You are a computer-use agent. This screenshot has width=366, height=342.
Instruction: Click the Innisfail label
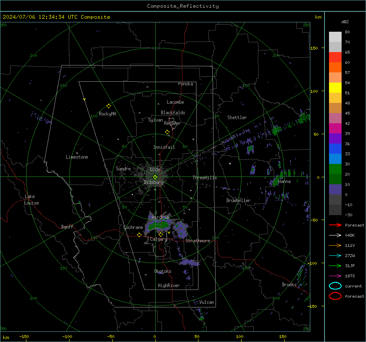click(x=164, y=147)
